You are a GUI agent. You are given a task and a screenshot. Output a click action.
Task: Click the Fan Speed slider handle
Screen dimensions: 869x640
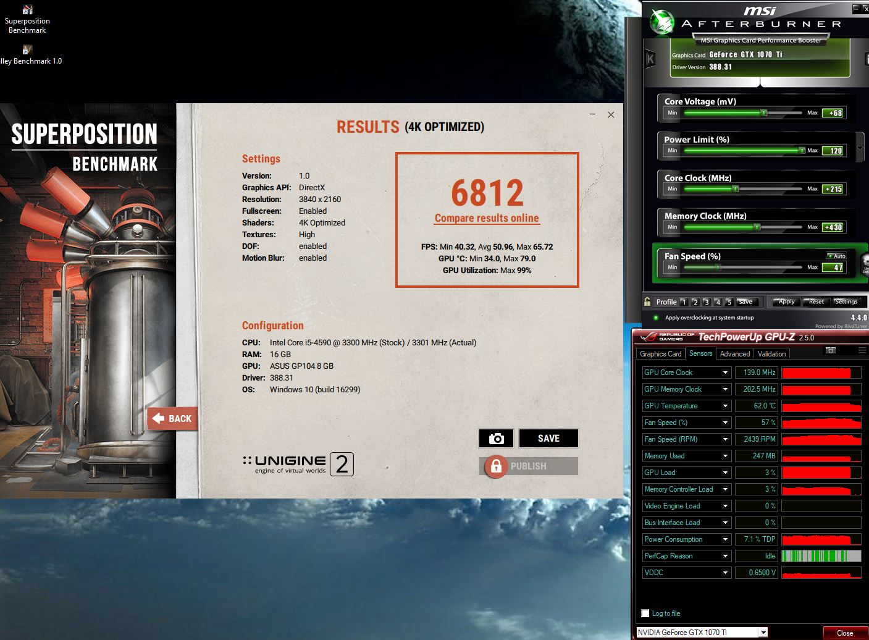[718, 267]
